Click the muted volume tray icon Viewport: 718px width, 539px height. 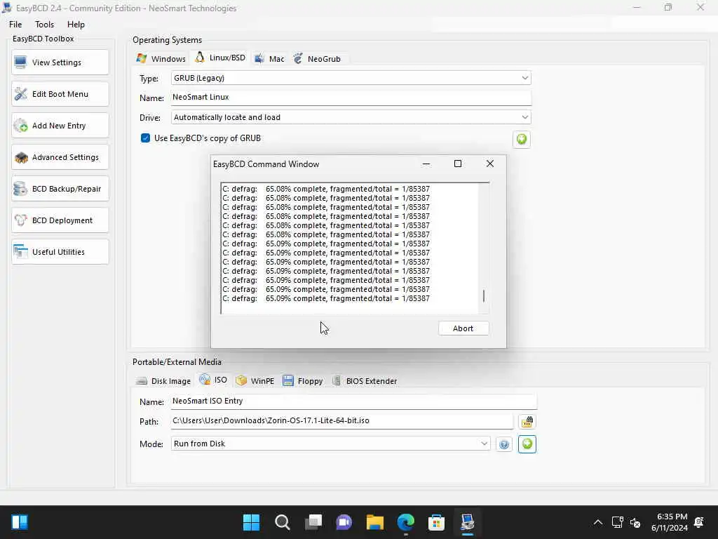pos(635,522)
